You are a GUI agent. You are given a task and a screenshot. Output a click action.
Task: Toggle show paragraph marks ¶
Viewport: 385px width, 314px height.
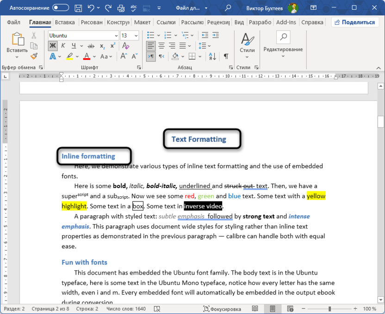pos(226,56)
